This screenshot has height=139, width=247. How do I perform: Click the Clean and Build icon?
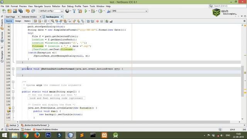(x=80, y=11)
